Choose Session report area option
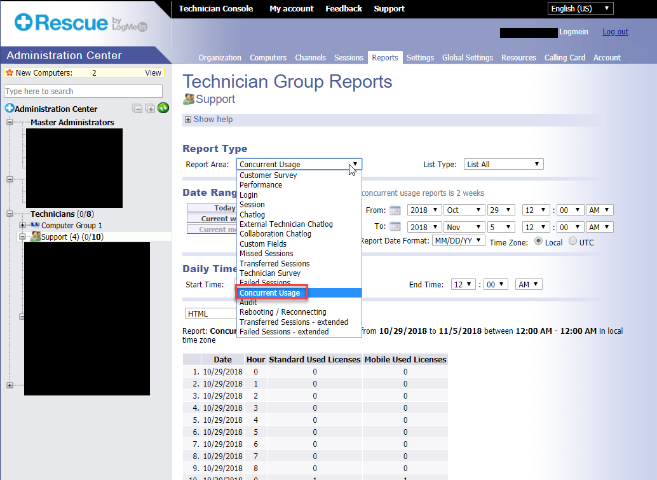The width and height of the screenshot is (657, 480). (x=299, y=205)
